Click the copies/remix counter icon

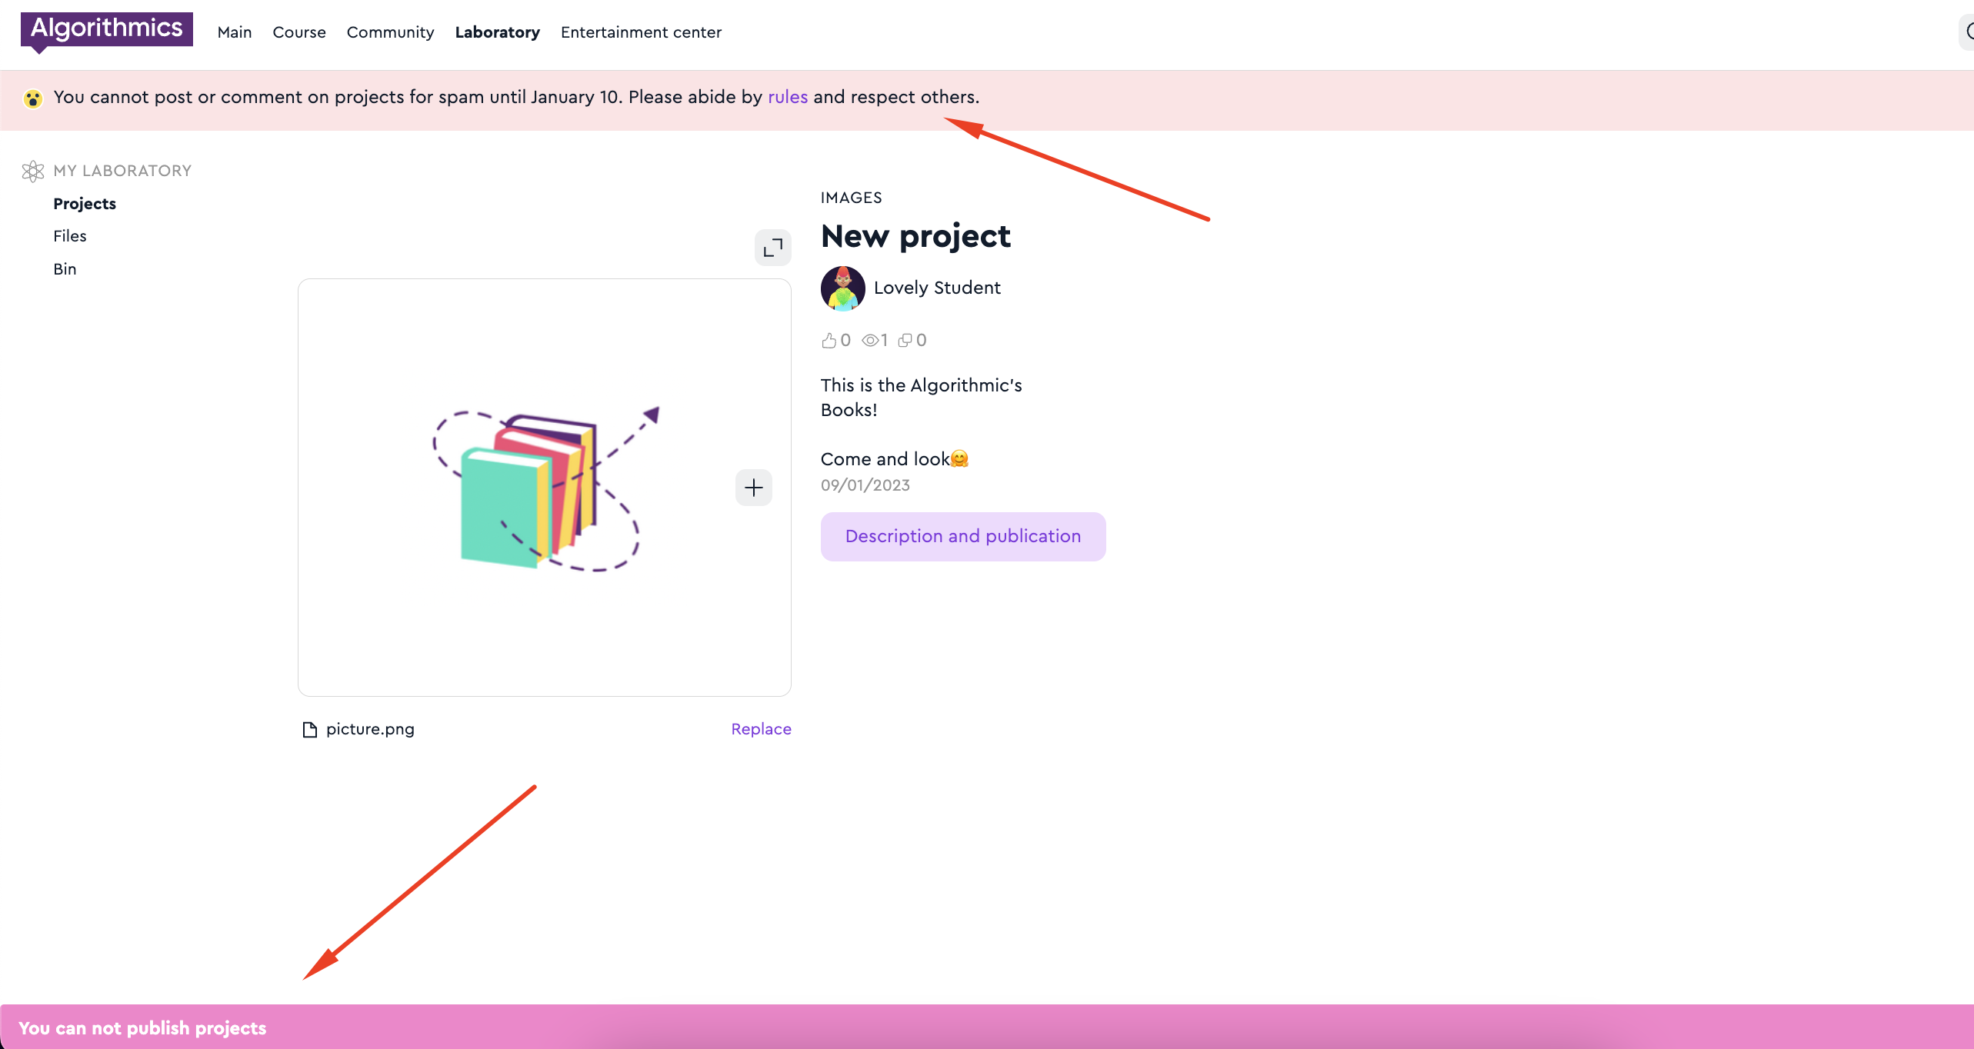(x=905, y=341)
